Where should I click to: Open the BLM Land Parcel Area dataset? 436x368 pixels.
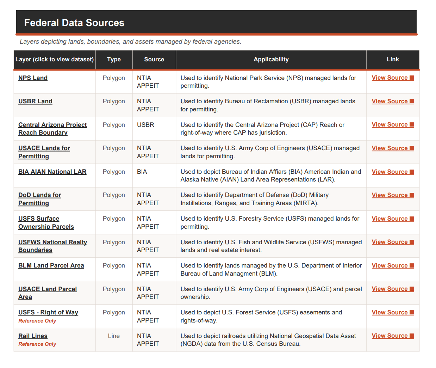(51, 265)
